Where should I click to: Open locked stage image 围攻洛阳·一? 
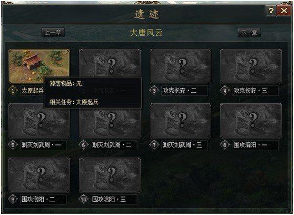click(251, 121)
